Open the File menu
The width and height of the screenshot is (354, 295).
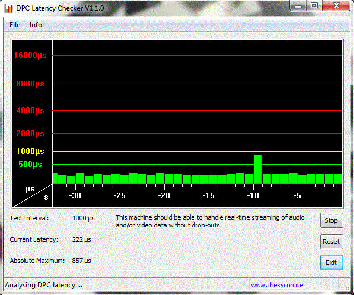tap(15, 25)
